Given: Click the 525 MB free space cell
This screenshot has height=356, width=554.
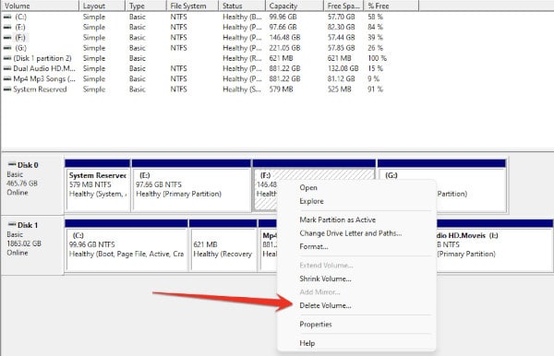Looking at the screenshot, I should 339,89.
